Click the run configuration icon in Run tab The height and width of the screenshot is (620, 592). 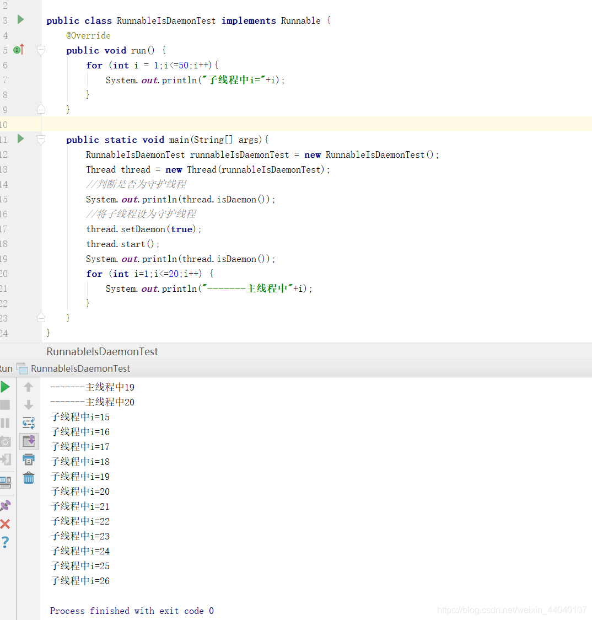coord(22,368)
